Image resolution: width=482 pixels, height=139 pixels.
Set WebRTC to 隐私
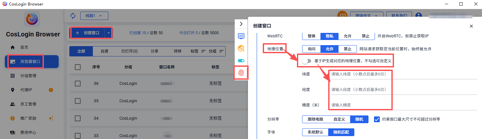[x=330, y=36]
